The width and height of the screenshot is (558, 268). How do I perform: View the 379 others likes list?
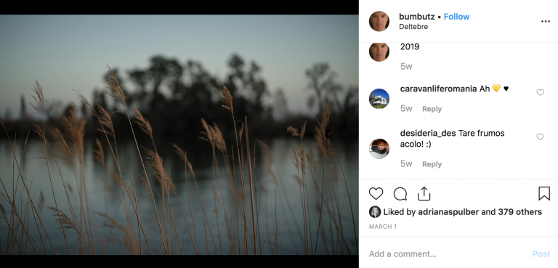(x=520, y=212)
